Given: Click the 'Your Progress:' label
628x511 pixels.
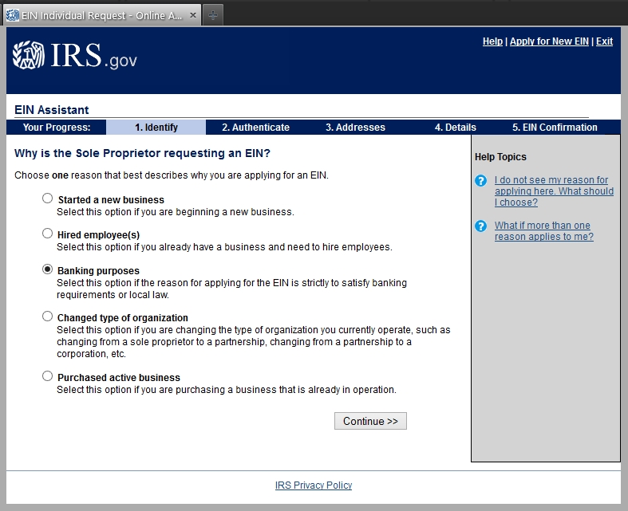Looking at the screenshot, I should 57,128.
